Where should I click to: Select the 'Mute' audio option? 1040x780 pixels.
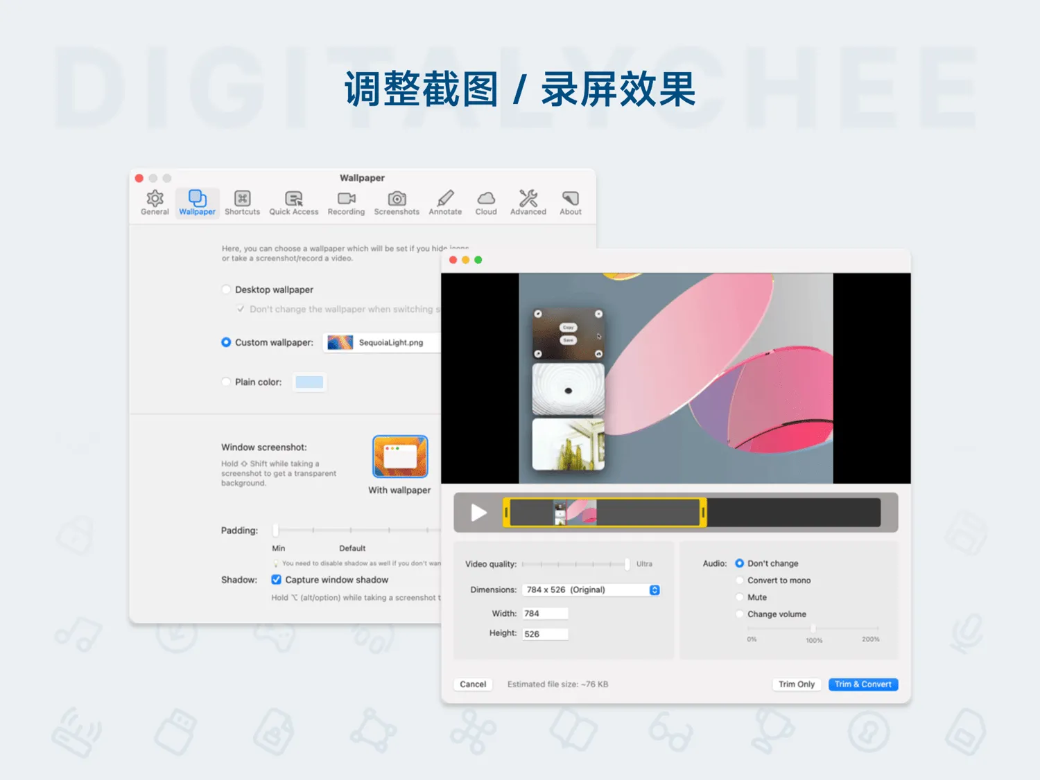coord(740,596)
